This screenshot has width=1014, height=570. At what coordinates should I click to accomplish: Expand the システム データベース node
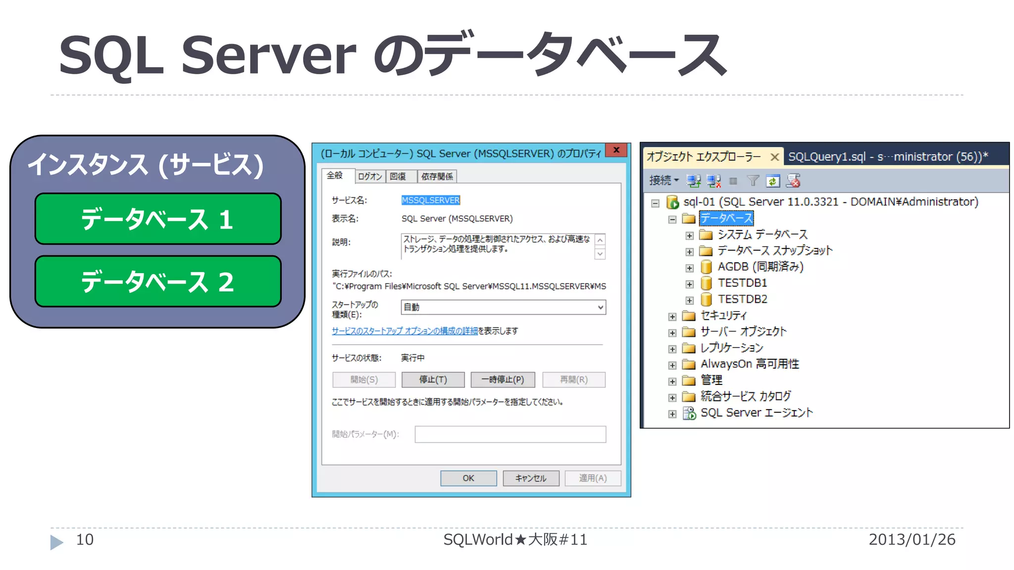[x=690, y=236]
